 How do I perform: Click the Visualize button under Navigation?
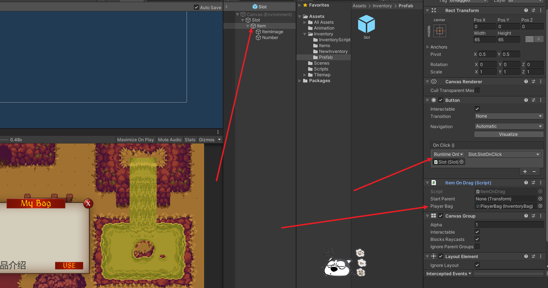[x=509, y=134]
